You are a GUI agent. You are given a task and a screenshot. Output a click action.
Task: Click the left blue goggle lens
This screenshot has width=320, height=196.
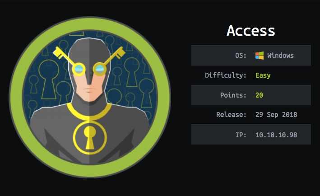79,69
